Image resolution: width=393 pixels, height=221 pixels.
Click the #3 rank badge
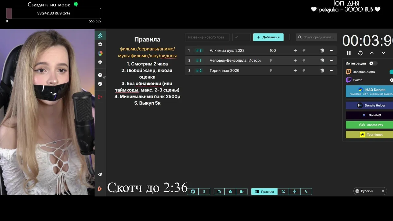point(199,51)
